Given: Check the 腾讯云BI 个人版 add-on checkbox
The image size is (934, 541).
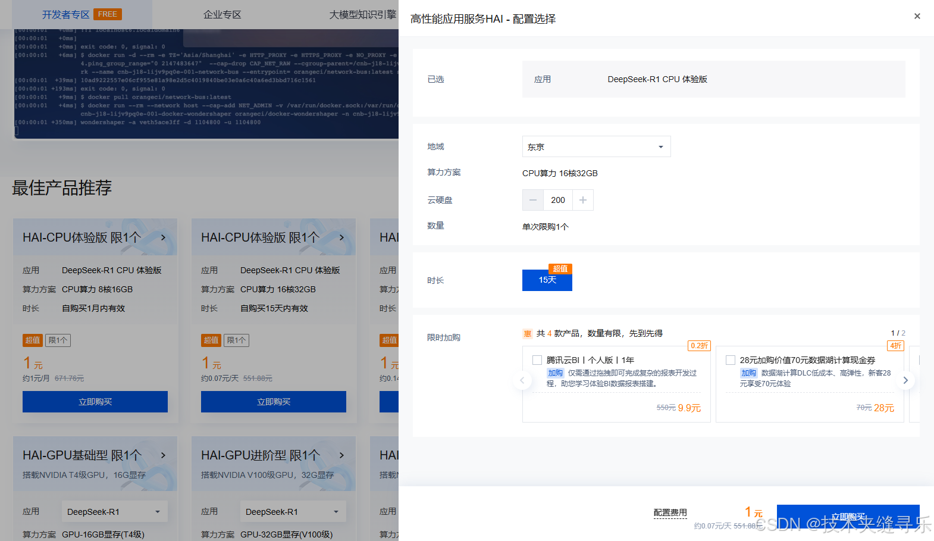Looking at the screenshot, I should pos(537,360).
